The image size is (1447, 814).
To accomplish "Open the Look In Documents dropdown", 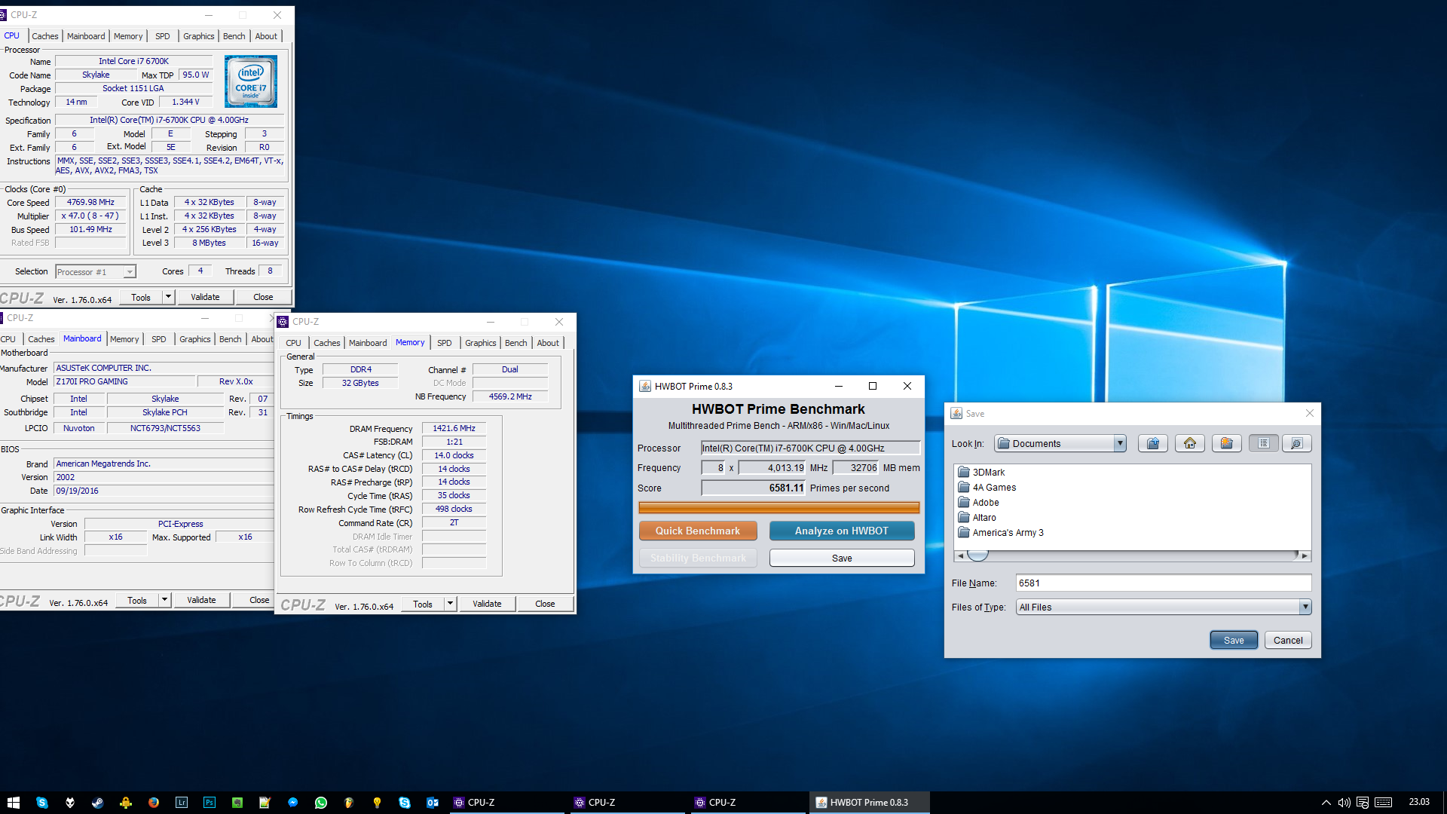I will pos(1060,443).
